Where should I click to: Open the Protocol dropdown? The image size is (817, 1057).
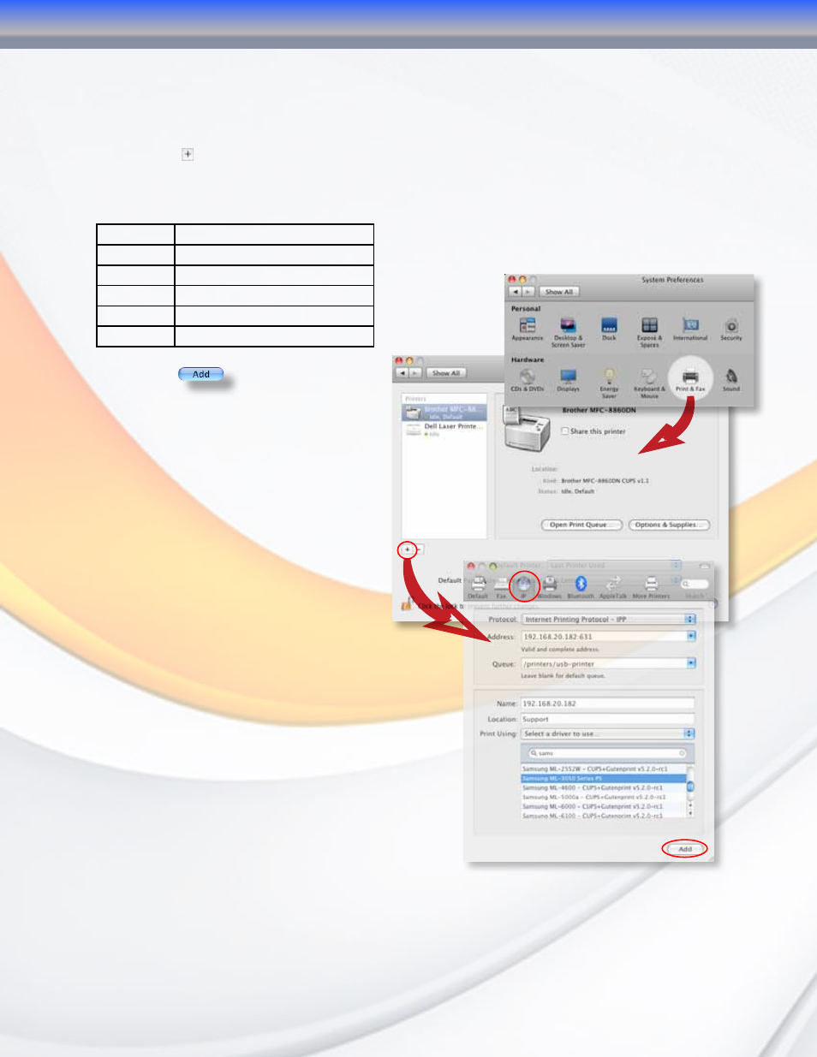tap(608, 619)
